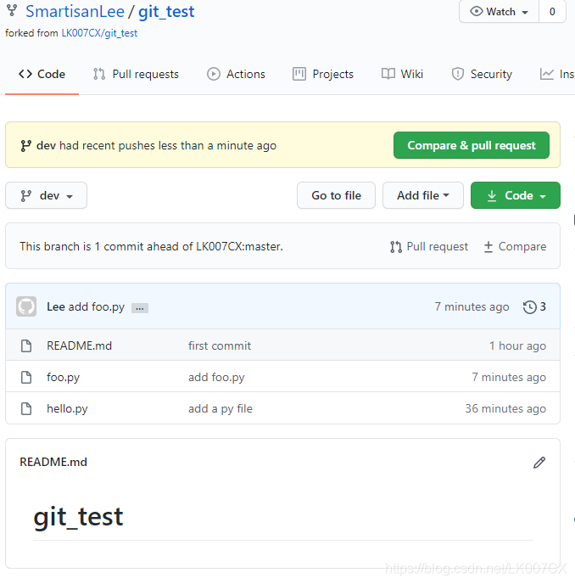
Task: Click the file icon beside foo.py
Action: [26, 377]
